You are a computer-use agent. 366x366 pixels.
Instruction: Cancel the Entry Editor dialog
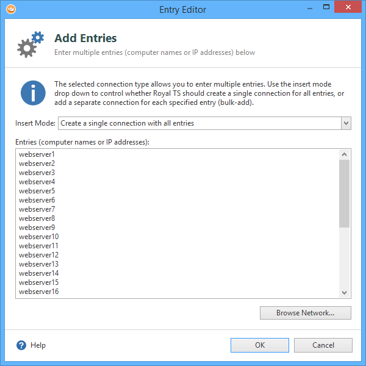pyautogui.click(x=323, y=345)
